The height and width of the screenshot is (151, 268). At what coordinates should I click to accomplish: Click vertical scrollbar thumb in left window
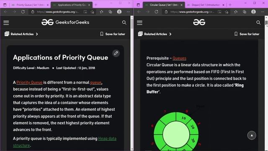tap(132, 23)
